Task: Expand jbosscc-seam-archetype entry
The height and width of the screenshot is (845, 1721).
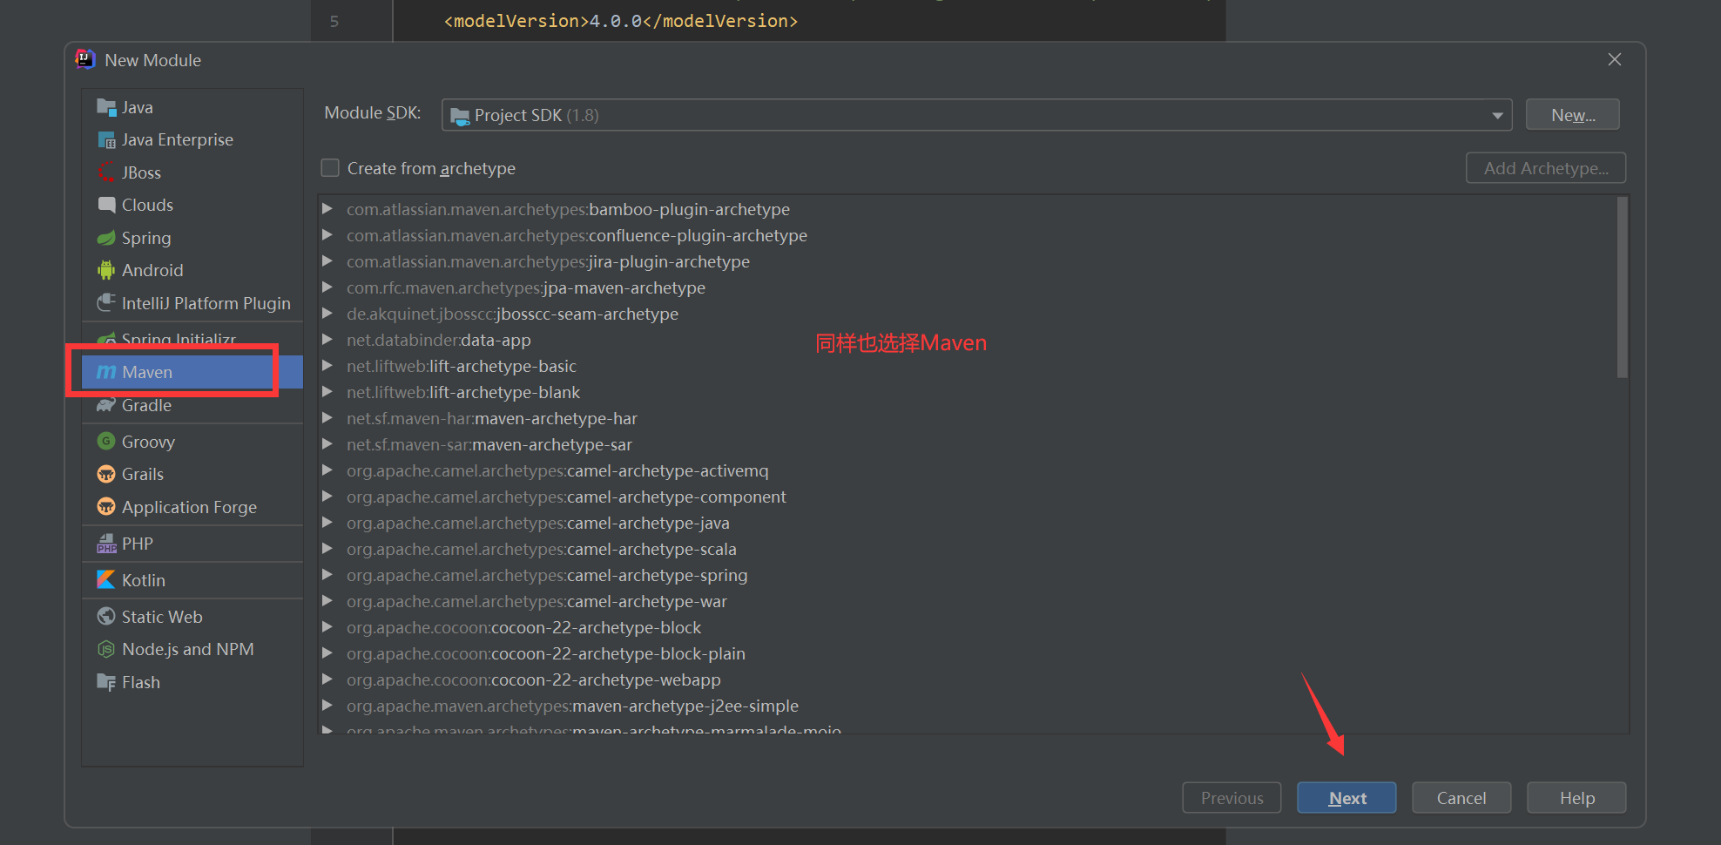Action: [x=327, y=314]
